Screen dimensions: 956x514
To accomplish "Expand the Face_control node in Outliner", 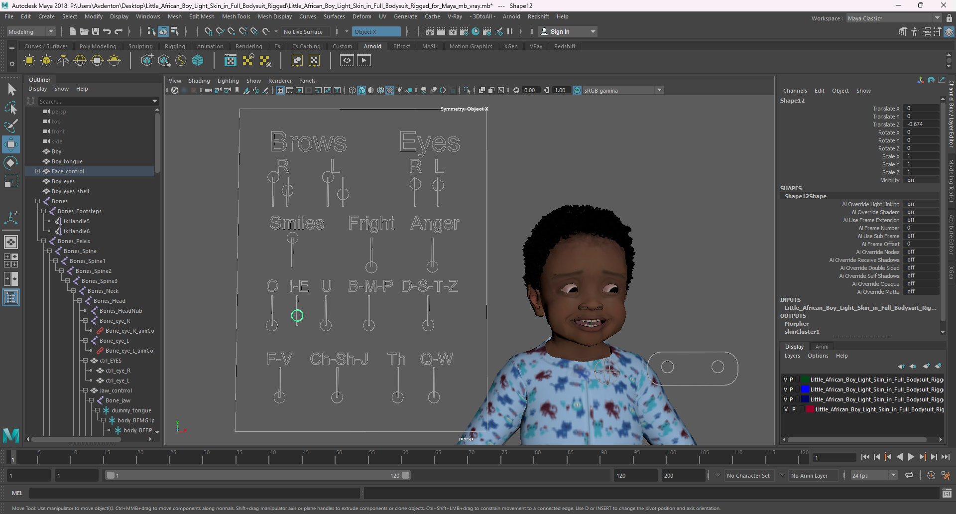I will pos(37,171).
